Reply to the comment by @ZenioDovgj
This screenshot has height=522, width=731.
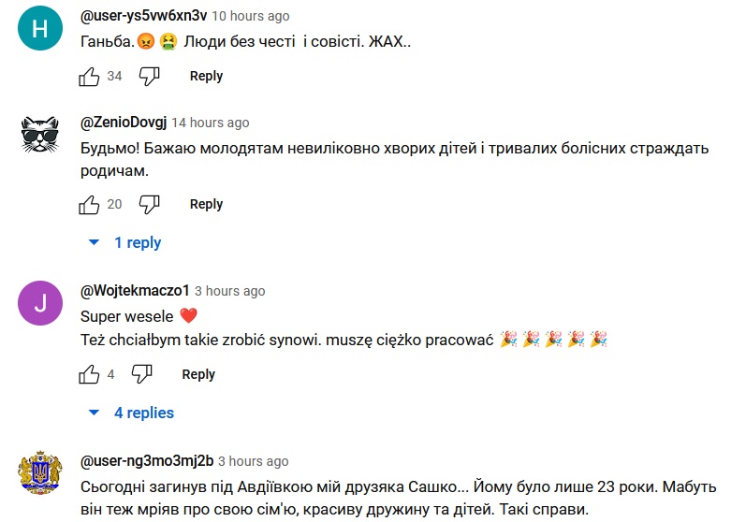[206, 205]
